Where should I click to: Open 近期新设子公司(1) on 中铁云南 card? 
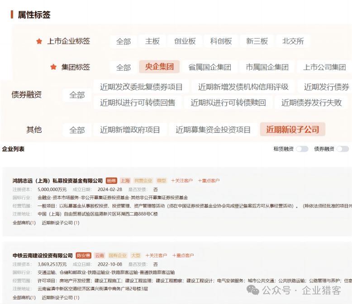[x=61, y=298]
